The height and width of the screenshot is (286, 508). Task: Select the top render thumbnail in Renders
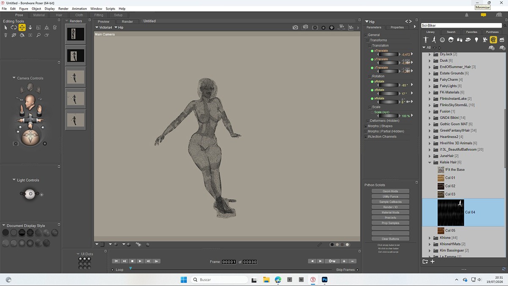point(76,34)
